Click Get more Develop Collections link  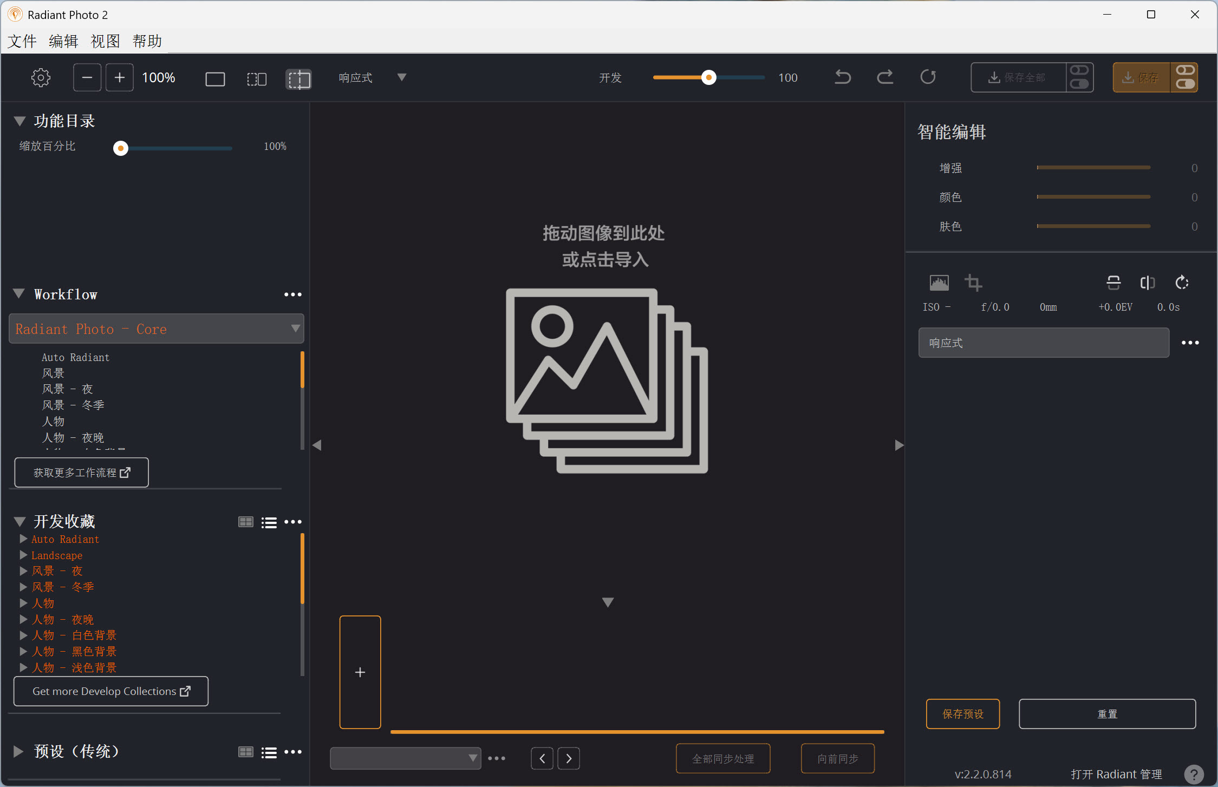pyautogui.click(x=110, y=691)
